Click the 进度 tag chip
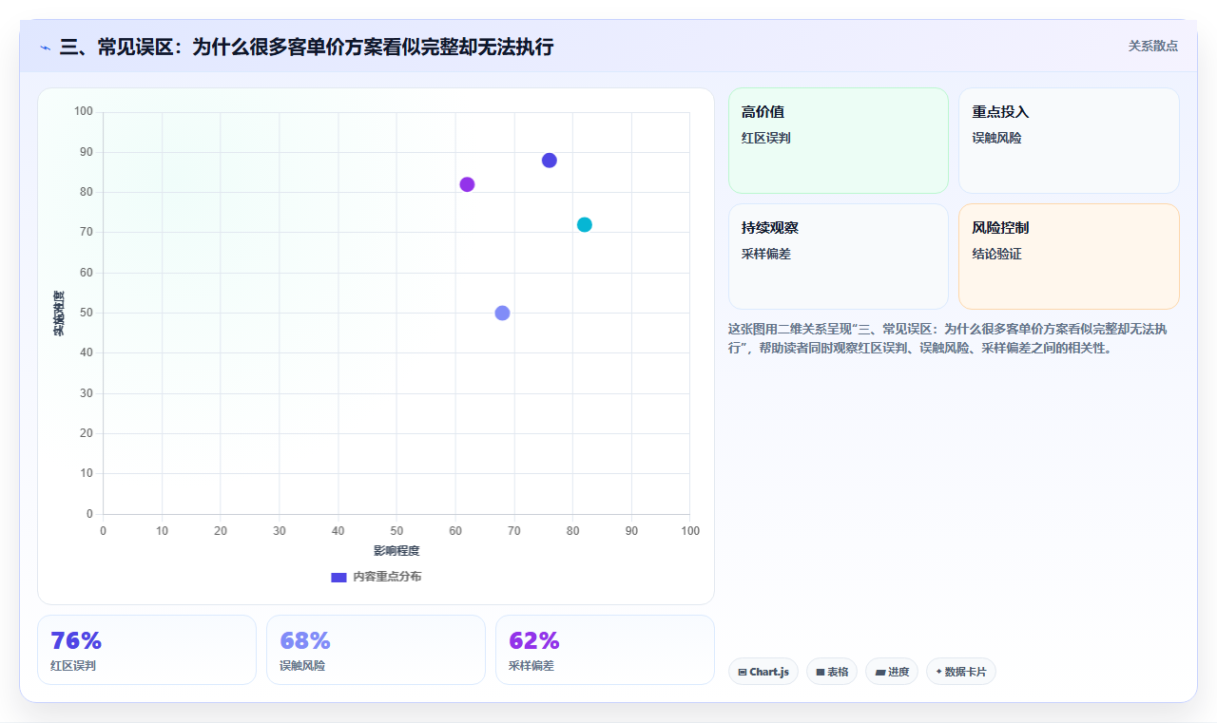The image size is (1217, 723). point(892,672)
